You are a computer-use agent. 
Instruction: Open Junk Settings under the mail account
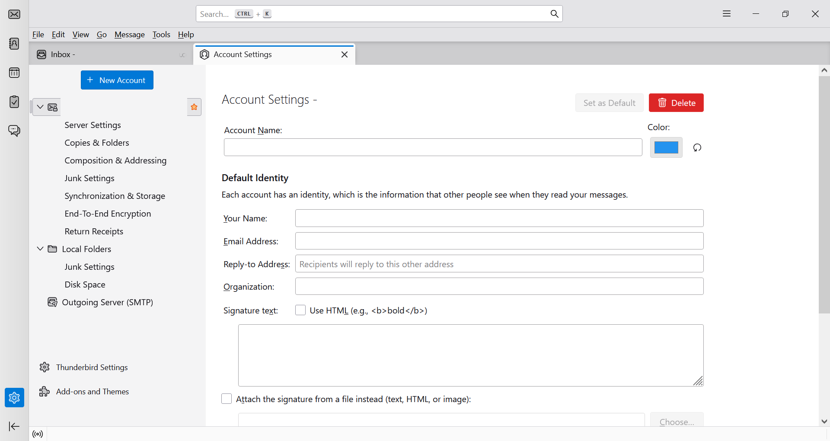[x=89, y=178]
